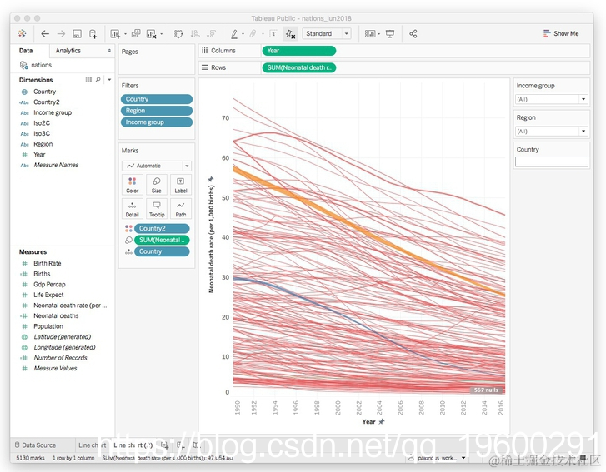
Task: Open the Size marks card
Action: pos(157,185)
